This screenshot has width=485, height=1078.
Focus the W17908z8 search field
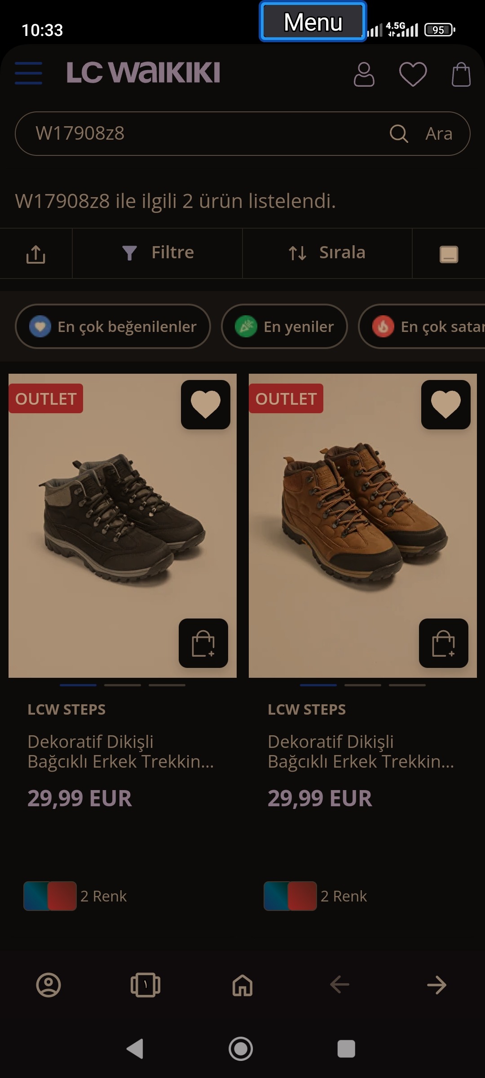click(202, 133)
